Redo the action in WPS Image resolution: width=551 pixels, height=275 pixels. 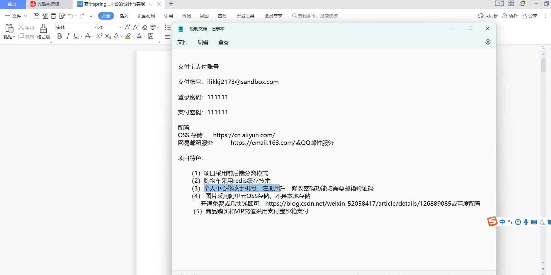82,16
